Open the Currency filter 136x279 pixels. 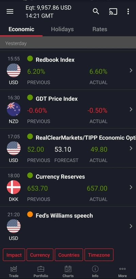tap(40, 255)
